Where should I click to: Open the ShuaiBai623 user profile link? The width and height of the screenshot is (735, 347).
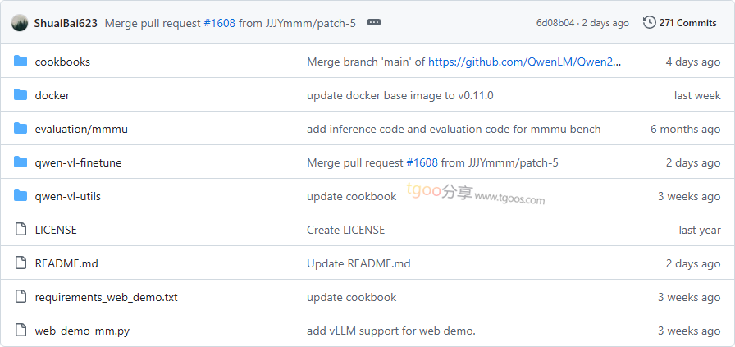[66, 23]
